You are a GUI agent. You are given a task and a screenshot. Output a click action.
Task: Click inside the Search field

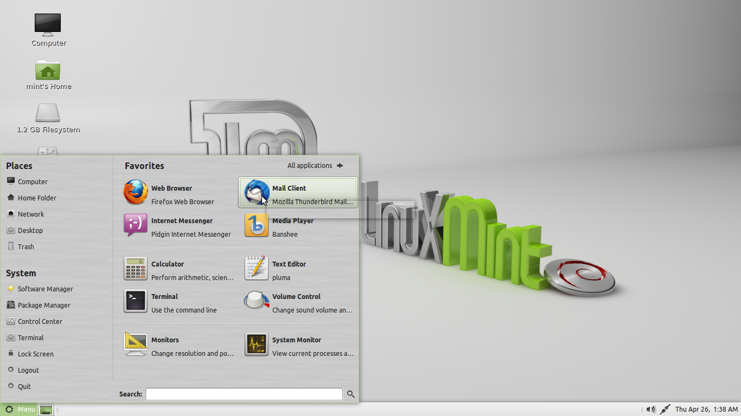point(243,394)
